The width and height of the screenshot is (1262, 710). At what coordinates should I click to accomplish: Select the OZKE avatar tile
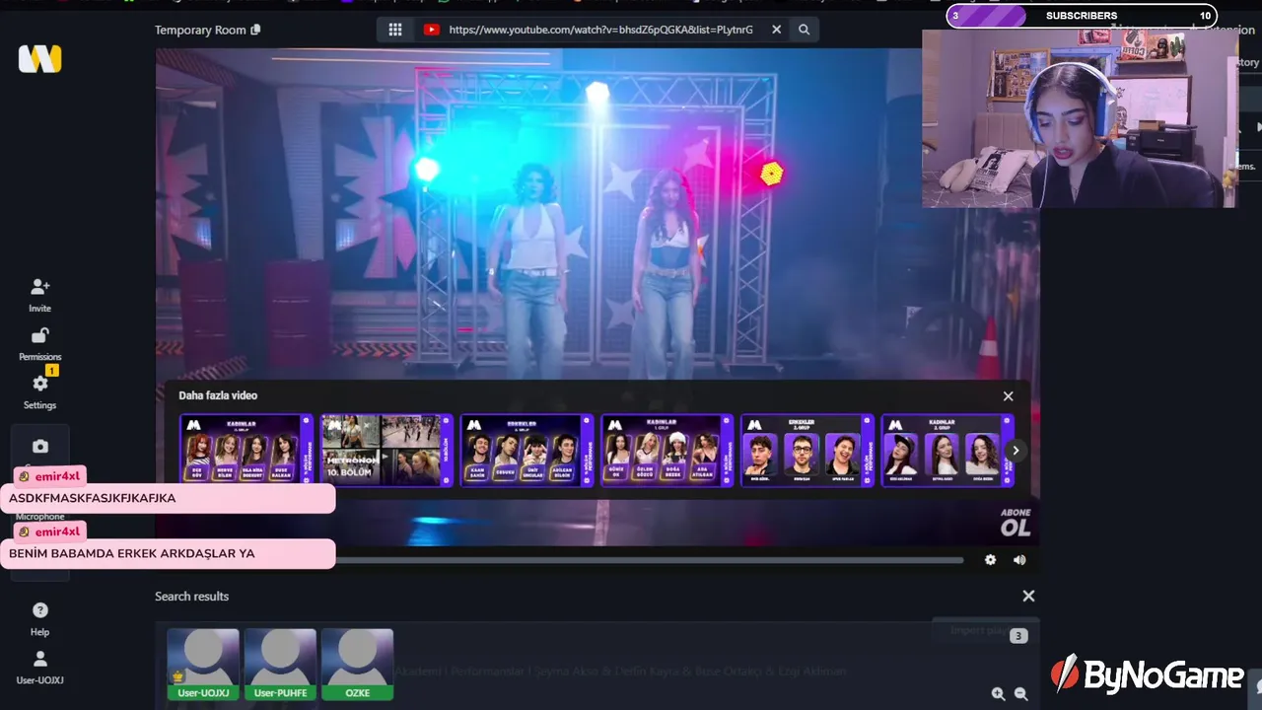pyautogui.click(x=357, y=665)
